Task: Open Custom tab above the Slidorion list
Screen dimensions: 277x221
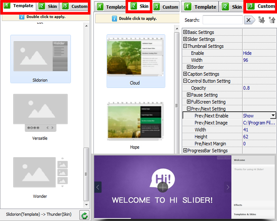Action: (74, 6)
